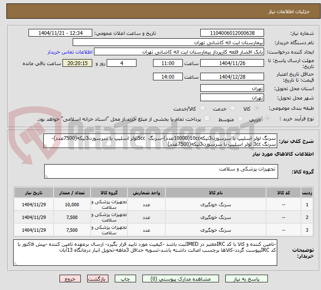The height and width of the screenshot is (290, 321).
Task: Click the requester creator name field
Action: click(x=179, y=52)
